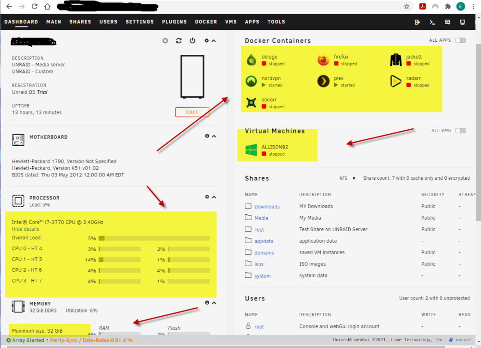
Task: Open the domains share link
Action: (x=264, y=253)
